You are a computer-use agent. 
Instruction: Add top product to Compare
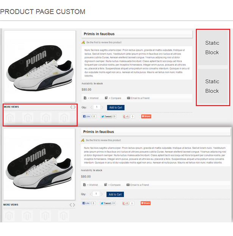(x=115, y=98)
